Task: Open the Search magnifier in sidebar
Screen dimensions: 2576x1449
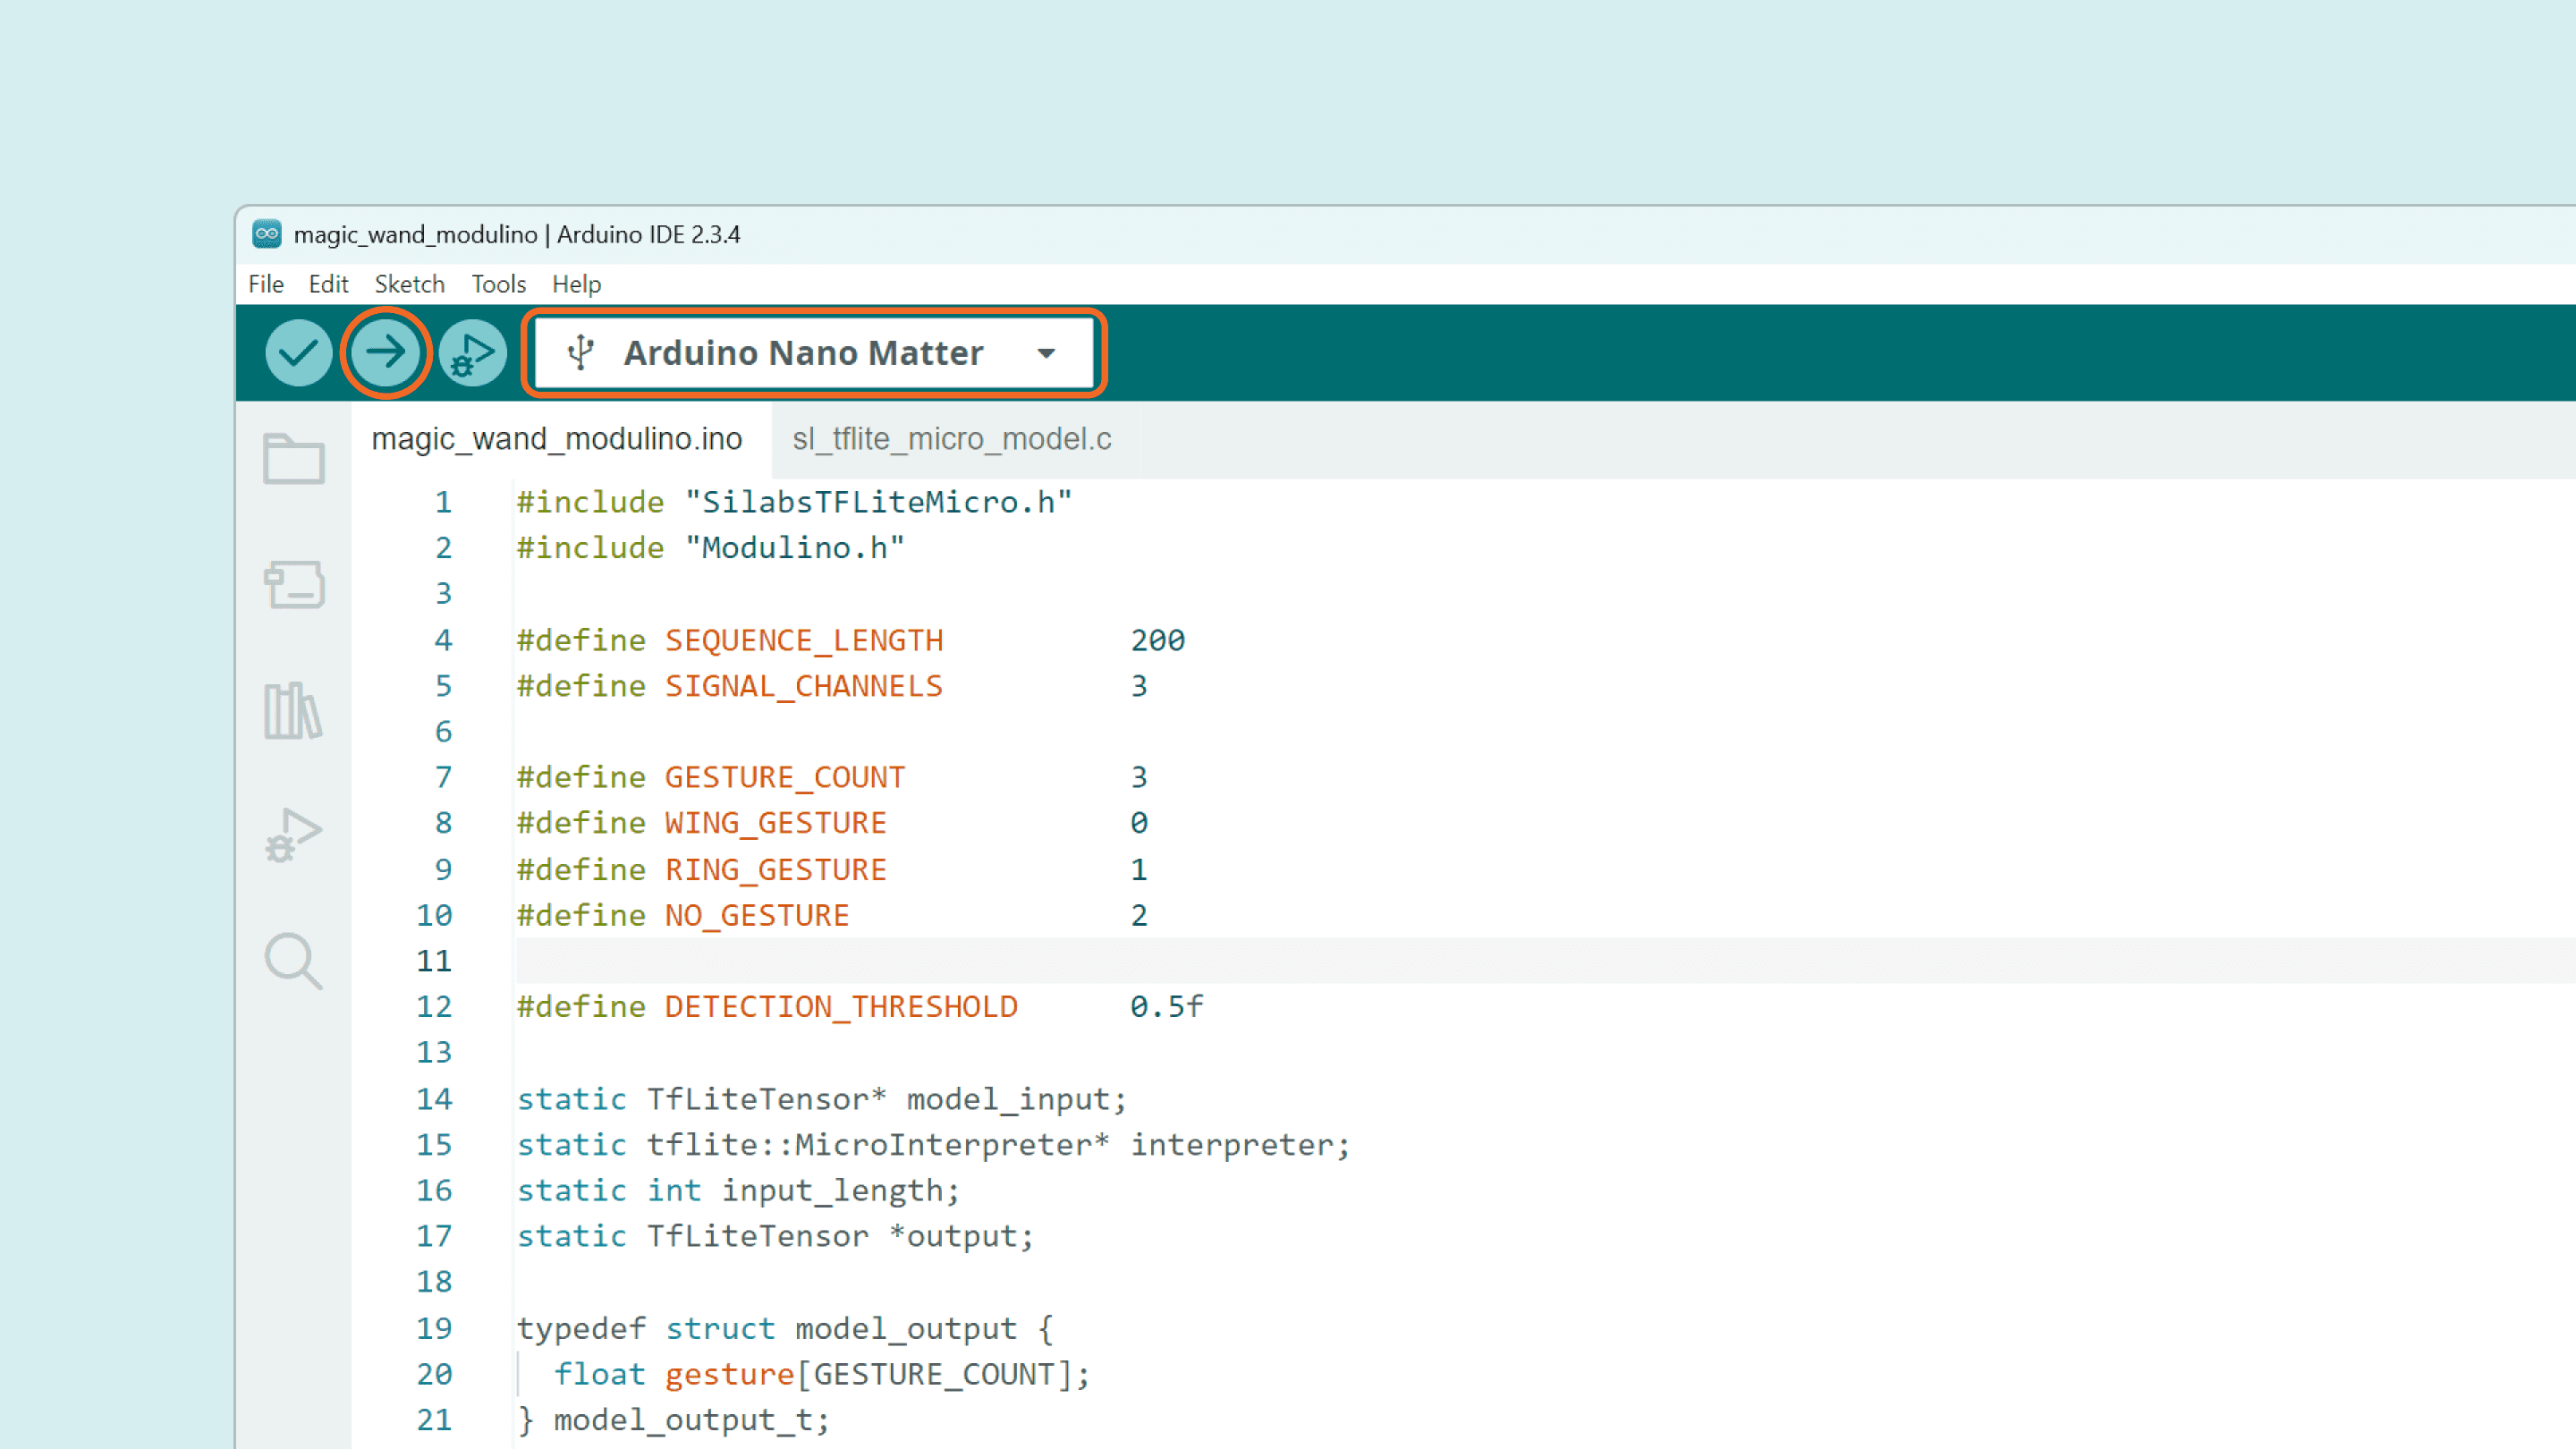Action: point(293,961)
